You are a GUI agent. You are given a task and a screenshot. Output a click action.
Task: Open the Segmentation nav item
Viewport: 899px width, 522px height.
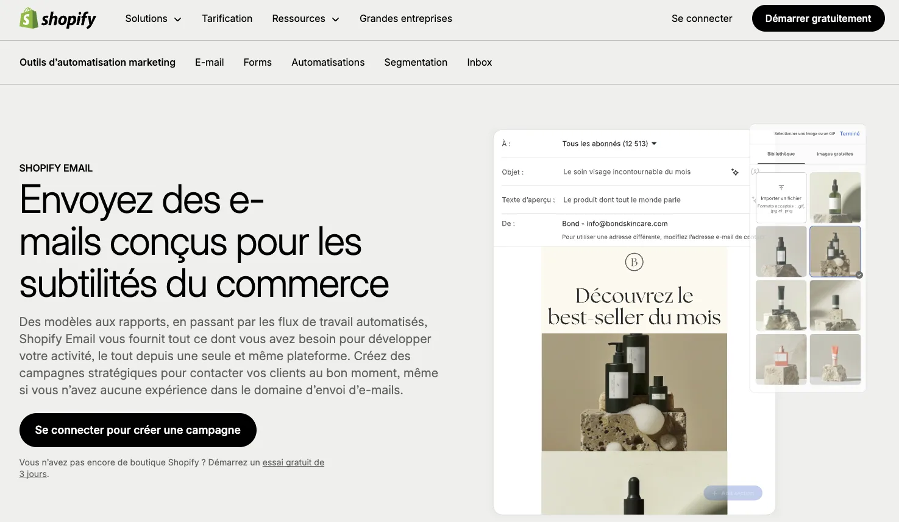coord(416,63)
